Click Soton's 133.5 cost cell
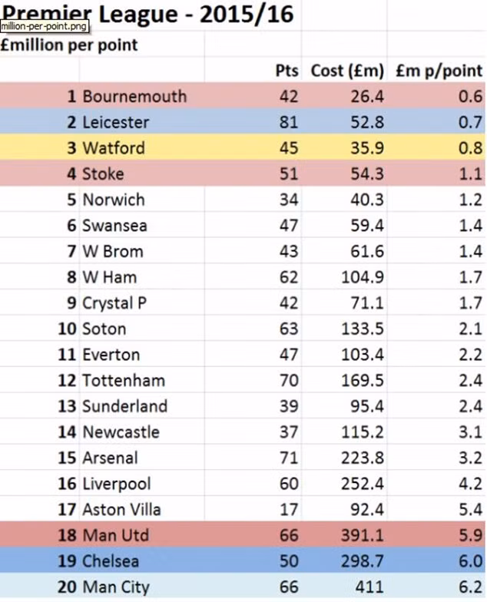 point(363,329)
